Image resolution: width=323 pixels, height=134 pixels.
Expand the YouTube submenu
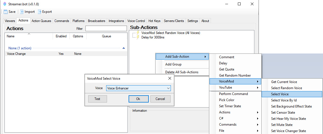[235, 87]
